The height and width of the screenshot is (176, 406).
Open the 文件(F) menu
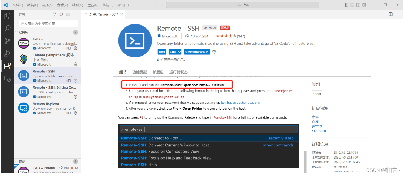(18, 5)
